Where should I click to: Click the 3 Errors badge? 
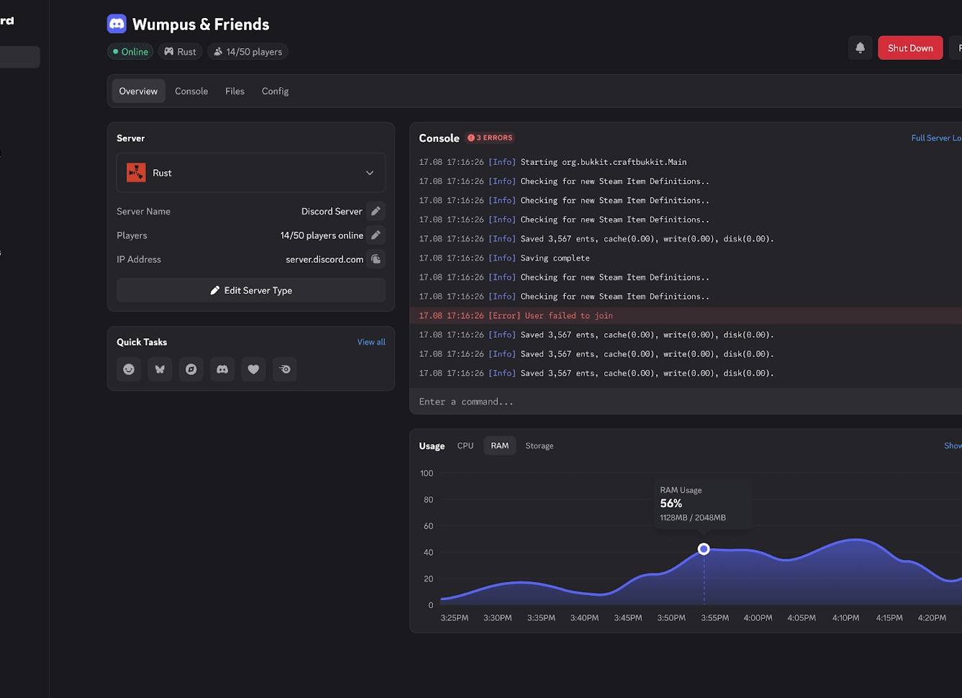point(490,137)
